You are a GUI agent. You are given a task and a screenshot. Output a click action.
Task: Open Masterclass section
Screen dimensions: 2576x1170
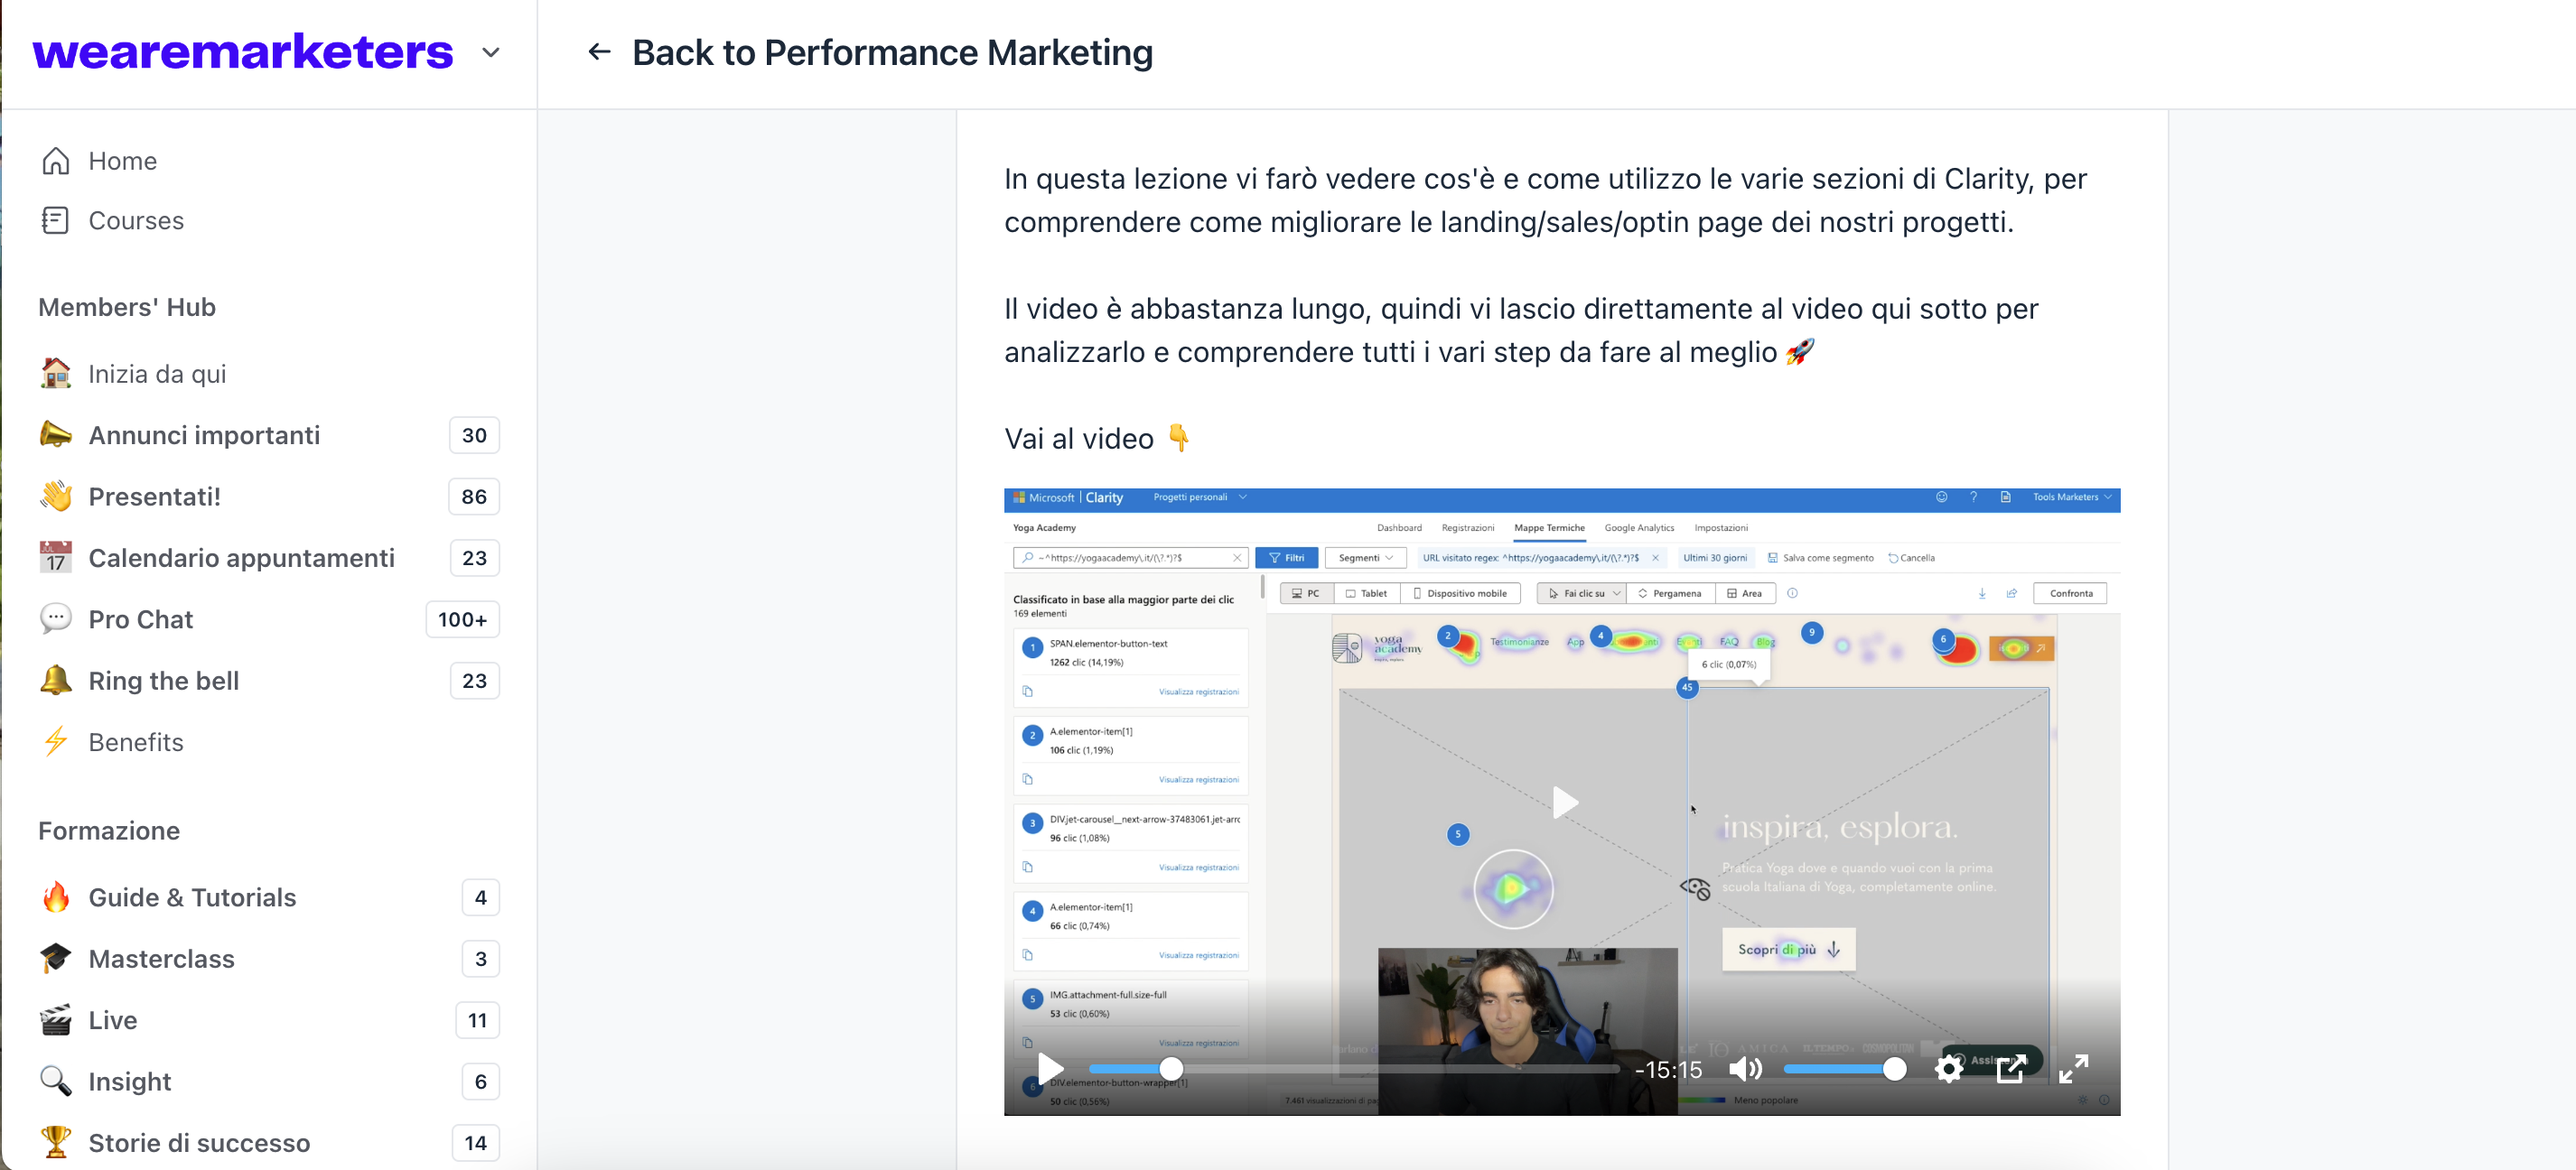pyautogui.click(x=161, y=958)
